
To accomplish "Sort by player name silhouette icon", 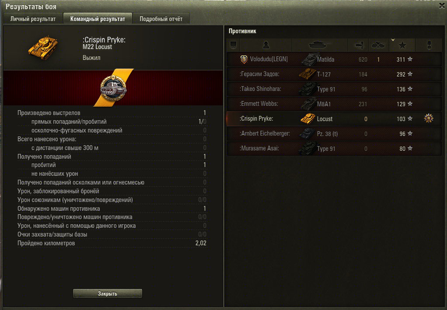I will click(266, 45).
